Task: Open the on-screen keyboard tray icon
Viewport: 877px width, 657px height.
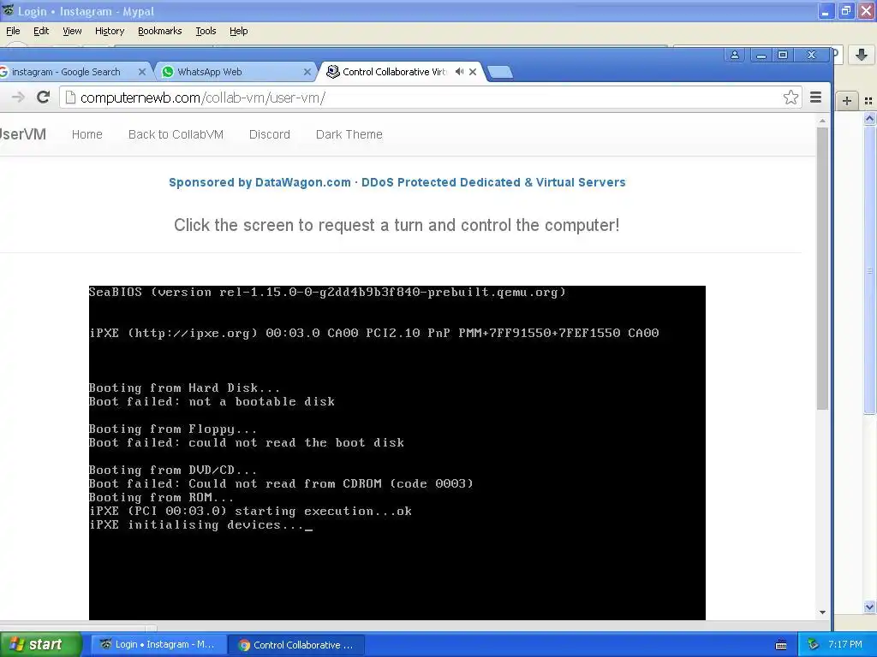Action: 781,645
